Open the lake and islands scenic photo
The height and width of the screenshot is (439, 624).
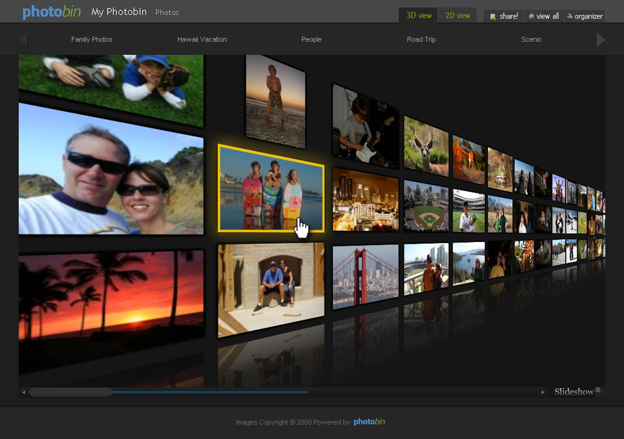click(x=469, y=263)
